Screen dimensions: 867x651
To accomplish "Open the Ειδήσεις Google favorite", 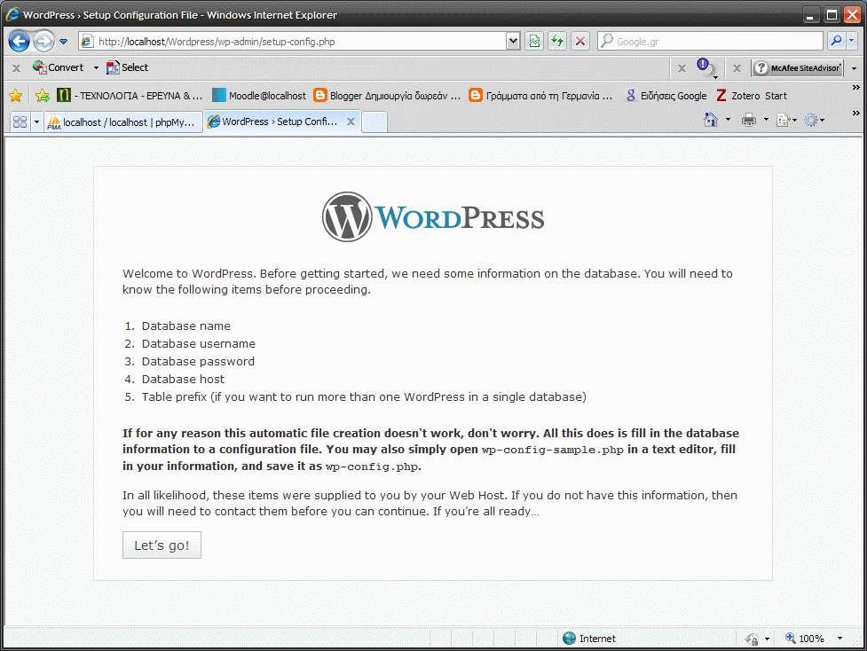I will tap(666, 96).
